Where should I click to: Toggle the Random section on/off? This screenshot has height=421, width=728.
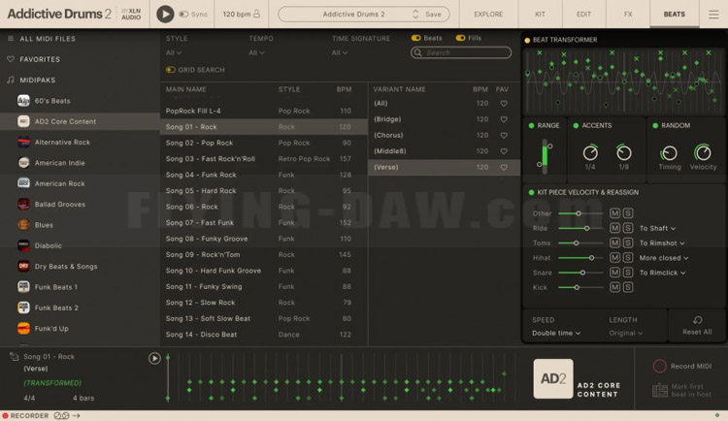pyautogui.click(x=655, y=126)
